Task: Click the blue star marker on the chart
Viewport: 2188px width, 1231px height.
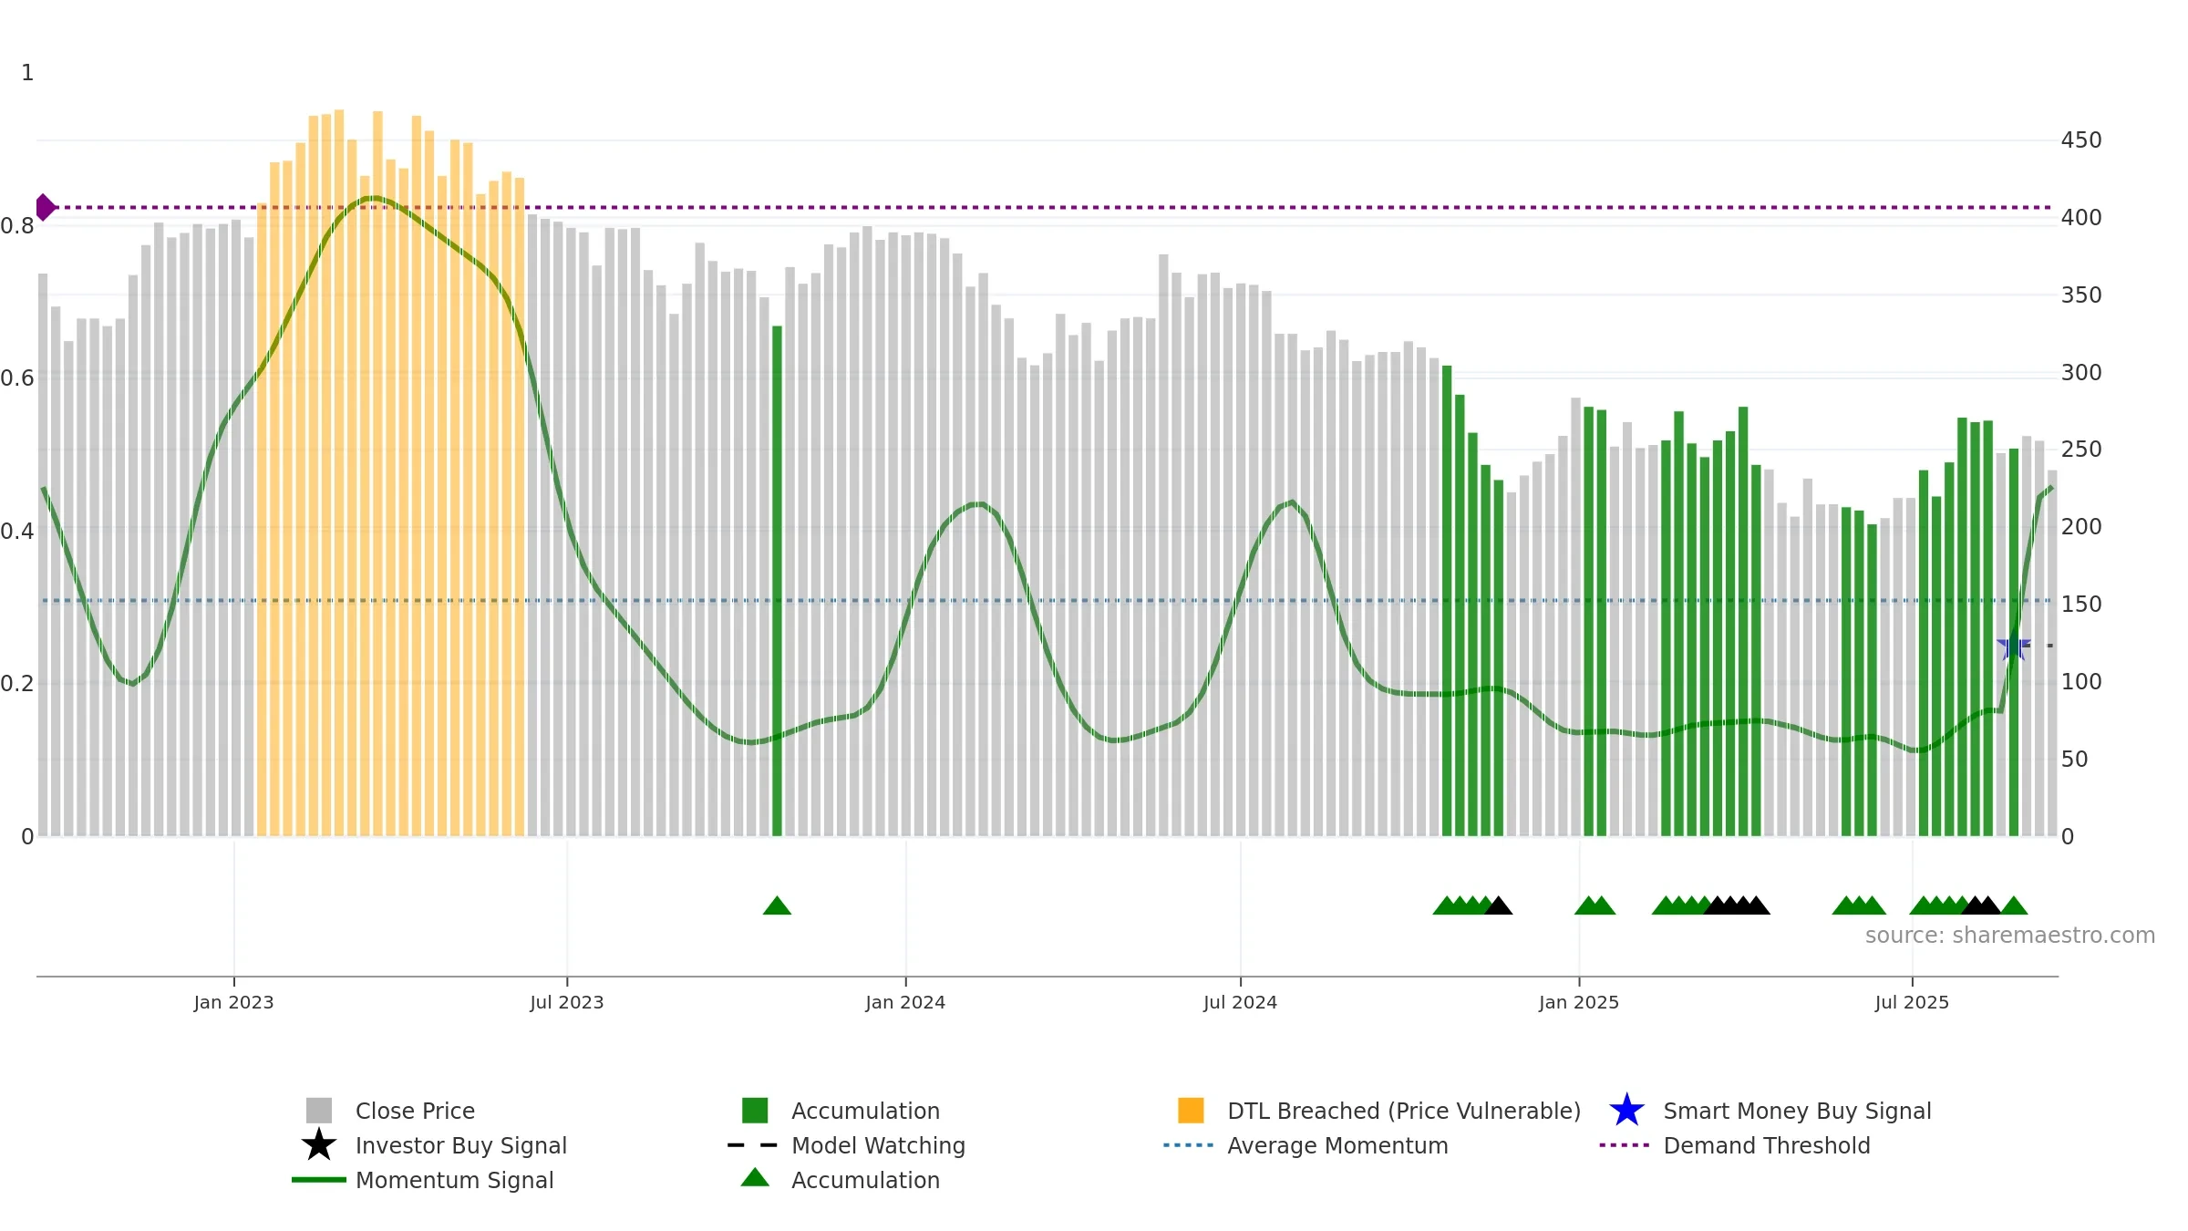Action: tap(2013, 647)
